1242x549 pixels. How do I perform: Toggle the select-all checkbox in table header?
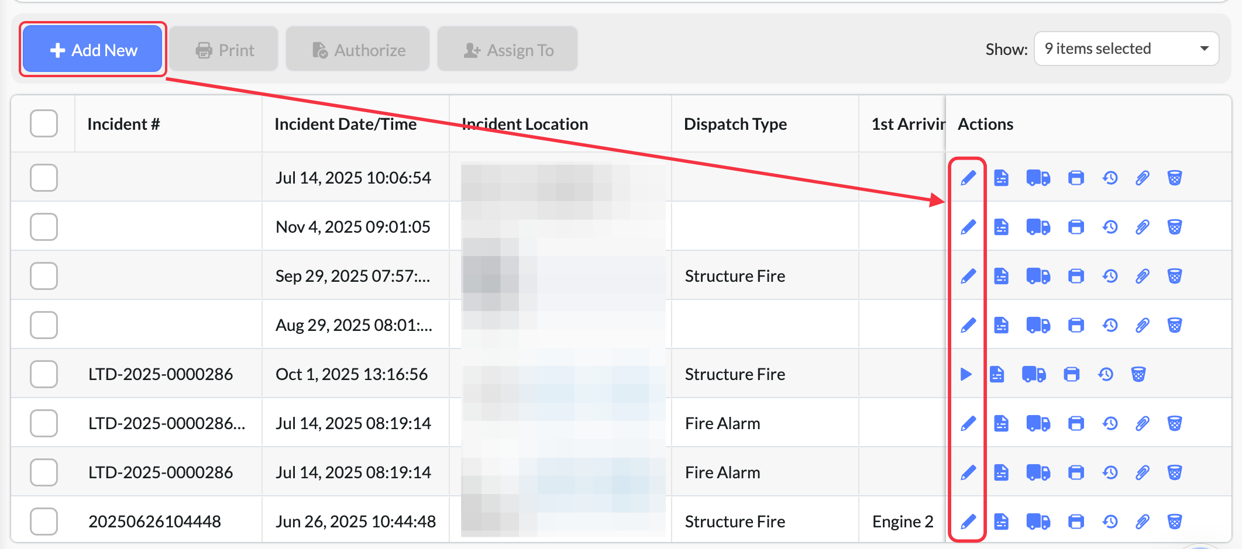[44, 123]
